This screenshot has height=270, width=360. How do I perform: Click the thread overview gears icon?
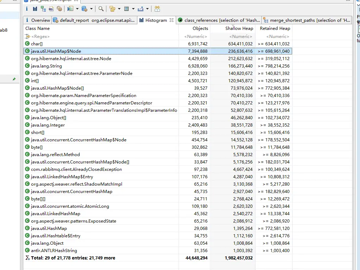click(x=59, y=9)
